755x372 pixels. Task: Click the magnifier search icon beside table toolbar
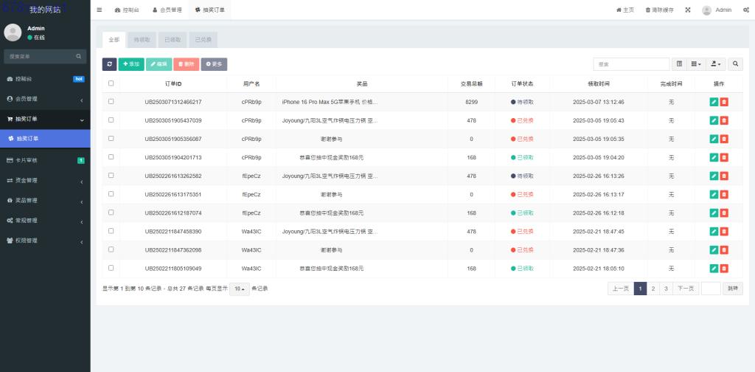click(736, 64)
